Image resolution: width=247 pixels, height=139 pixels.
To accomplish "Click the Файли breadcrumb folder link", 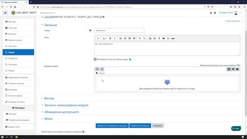I will tap(102, 73).
